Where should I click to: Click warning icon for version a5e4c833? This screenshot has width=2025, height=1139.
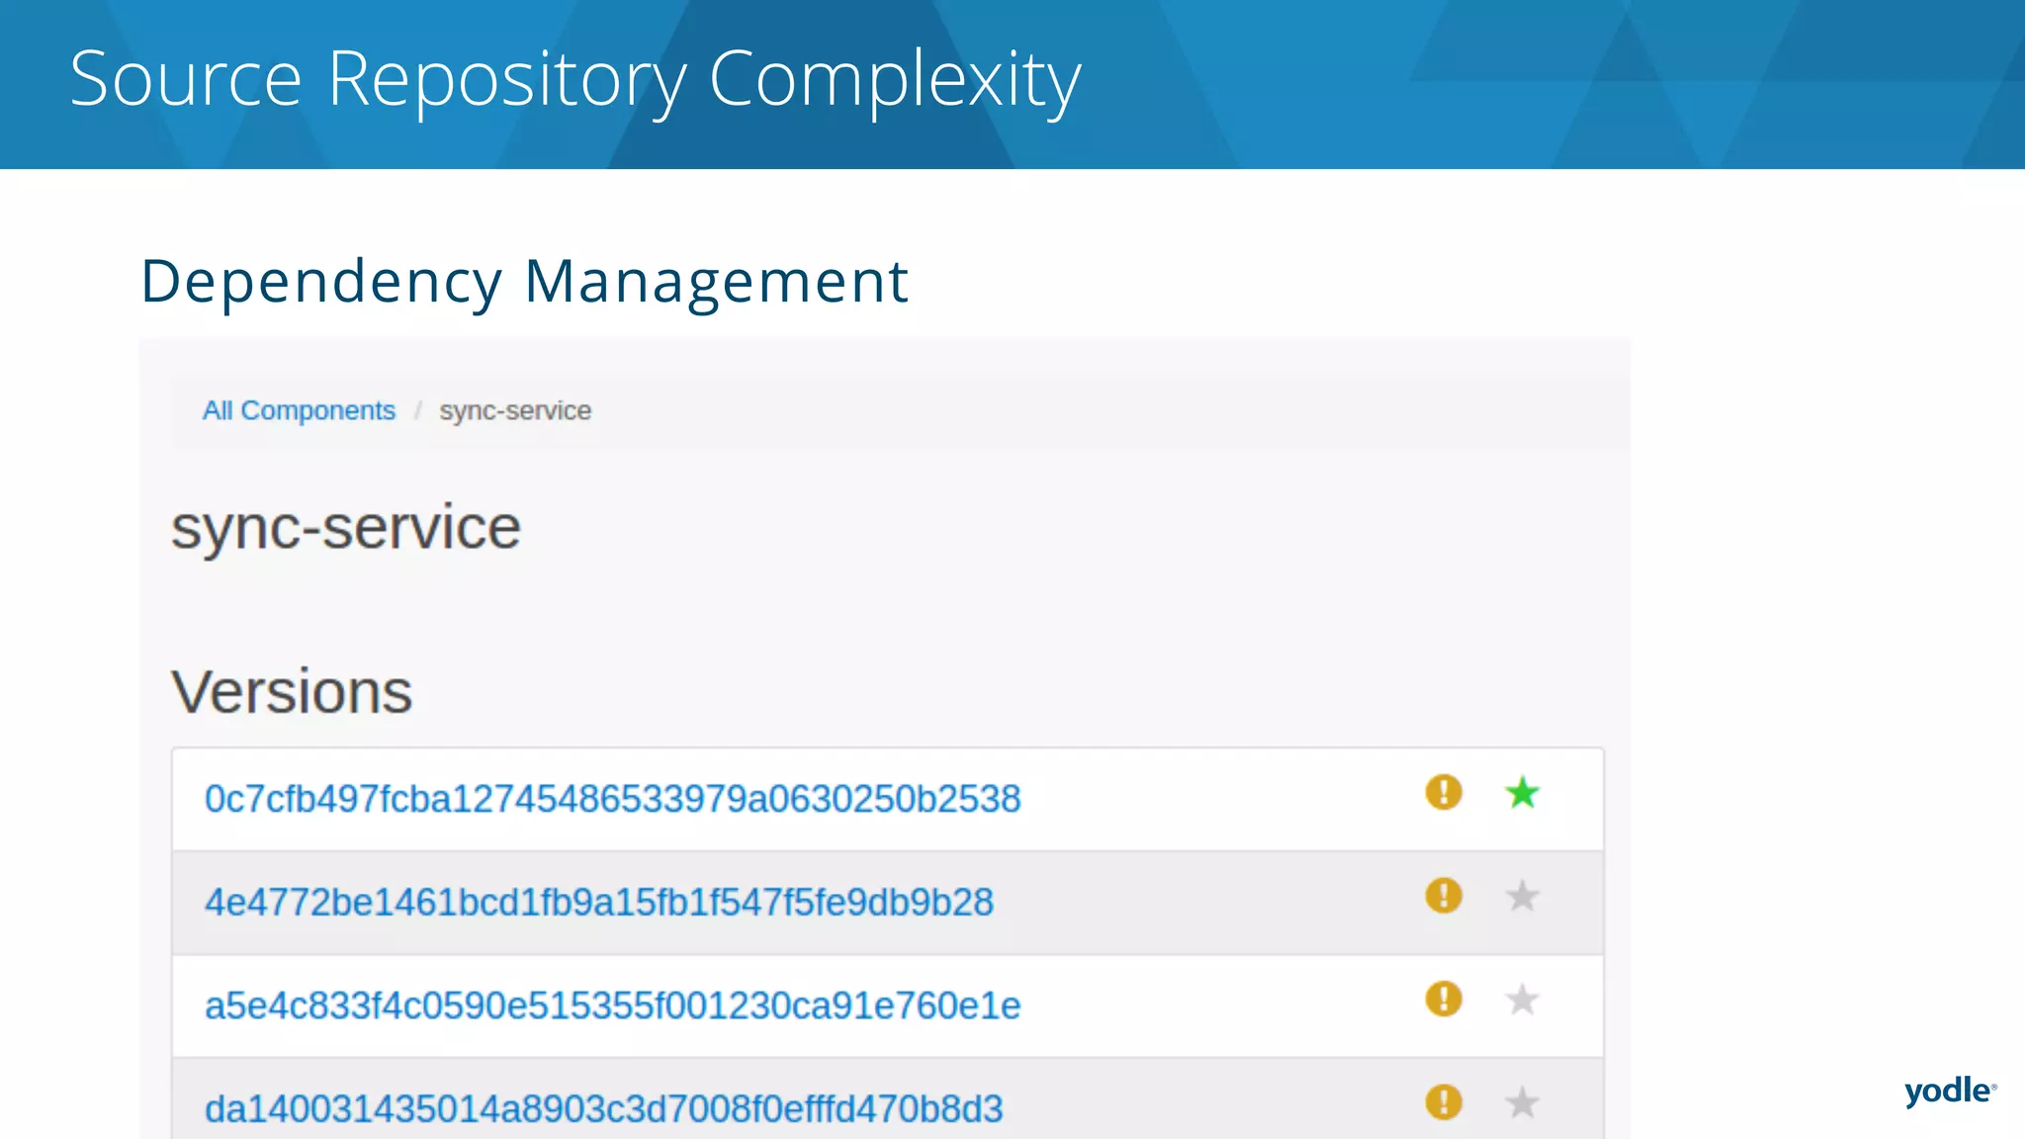pos(1444,999)
